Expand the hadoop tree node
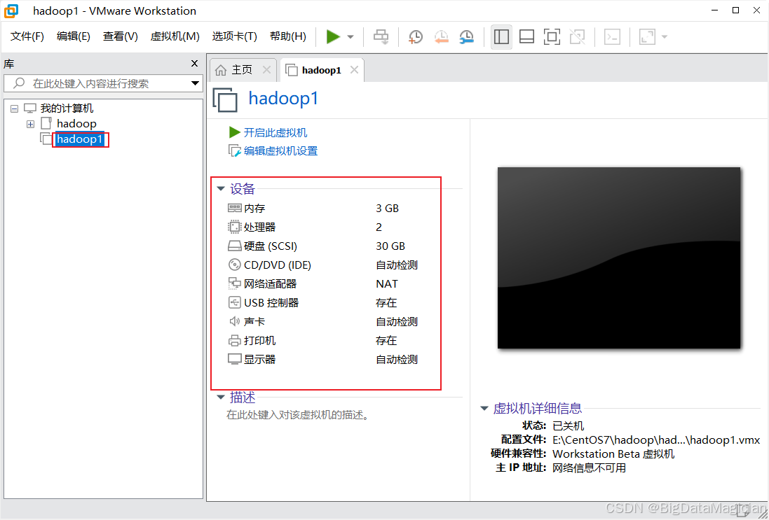This screenshot has height=520, width=769. coord(30,125)
